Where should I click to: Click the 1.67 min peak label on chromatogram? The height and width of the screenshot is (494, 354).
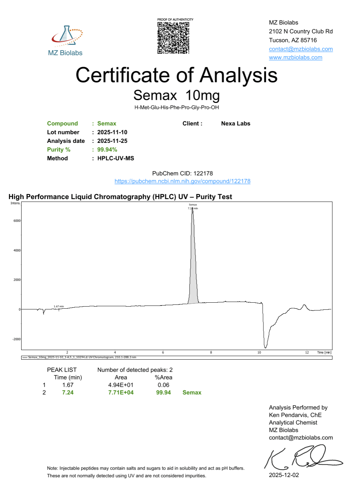pyautogui.click(x=59, y=307)
